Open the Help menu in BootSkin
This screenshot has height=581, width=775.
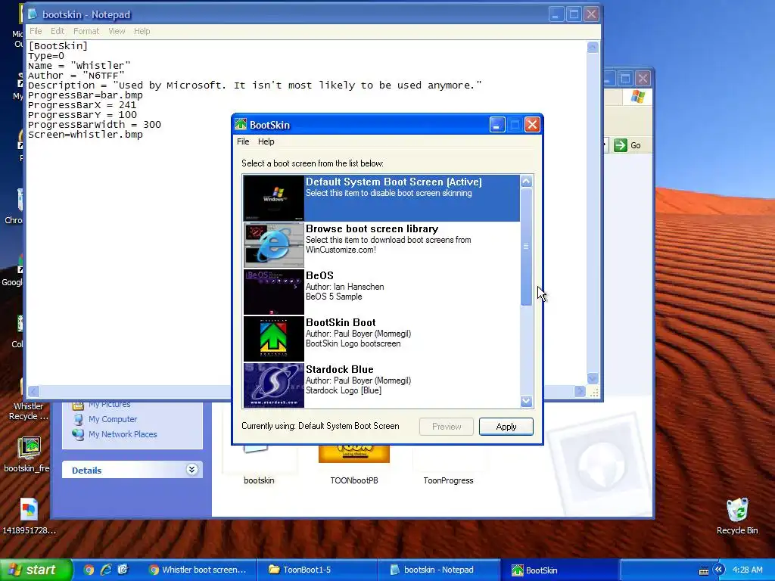[x=266, y=141]
